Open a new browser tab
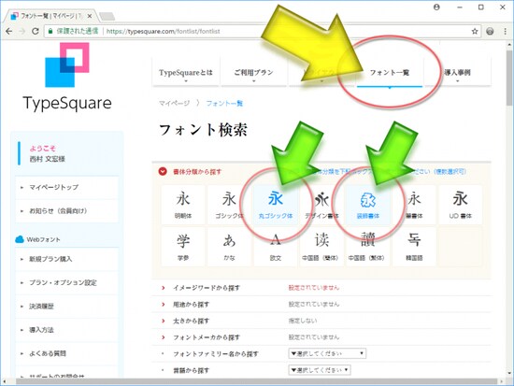514x386 pixels. pyautogui.click(x=107, y=16)
